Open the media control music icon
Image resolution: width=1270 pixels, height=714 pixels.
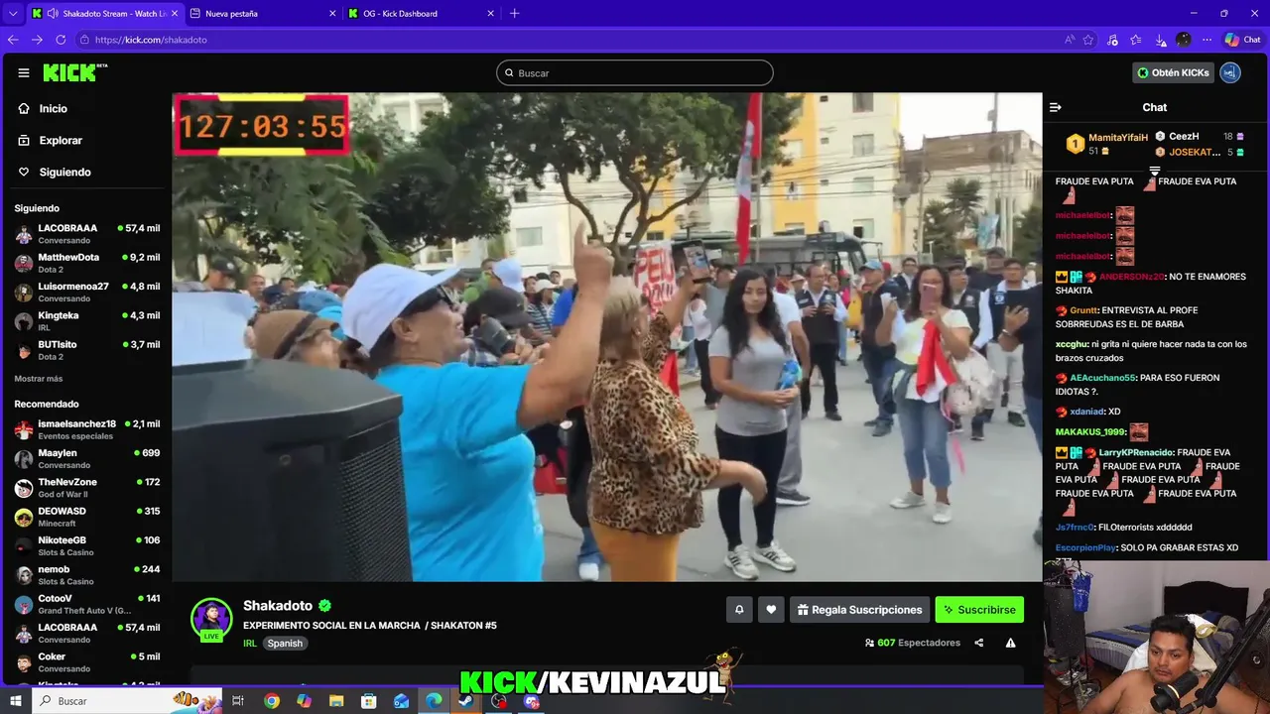pos(1112,40)
